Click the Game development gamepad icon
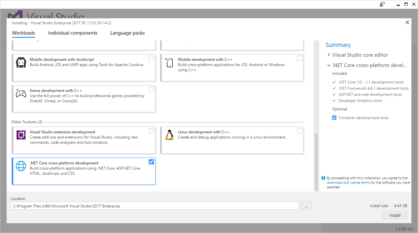The width and height of the screenshot is (418, 233). (x=21, y=94)
